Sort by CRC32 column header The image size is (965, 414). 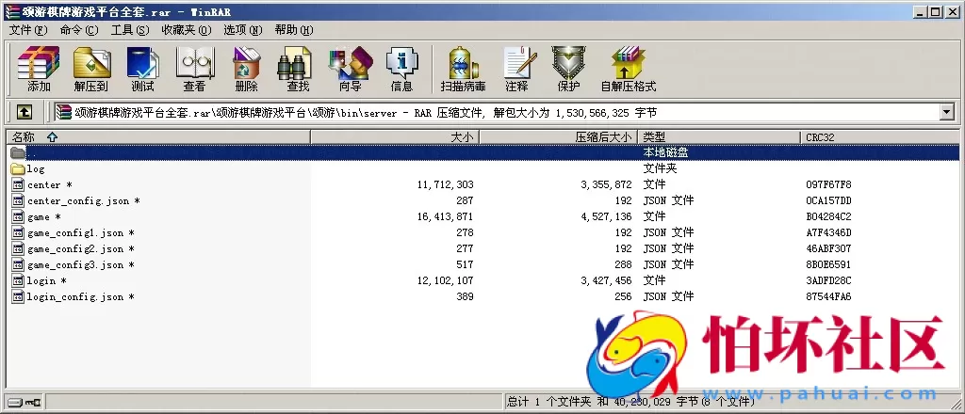click(x=880, y=137)
